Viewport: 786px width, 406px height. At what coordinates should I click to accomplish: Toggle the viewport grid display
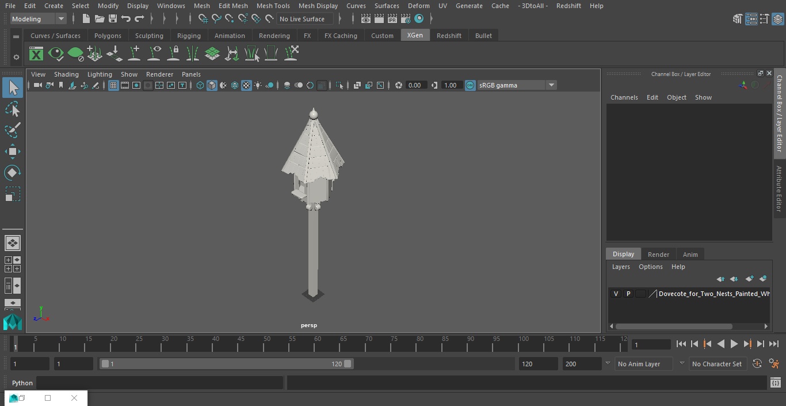click(113, 85)
